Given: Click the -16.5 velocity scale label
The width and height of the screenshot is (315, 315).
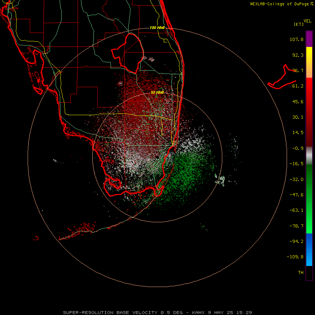Looking at the screenshot, I should 296,164.
